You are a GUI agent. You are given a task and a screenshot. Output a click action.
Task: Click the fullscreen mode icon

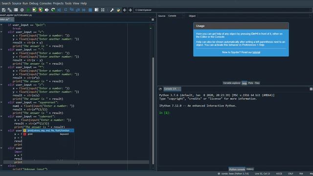point(103,10)
